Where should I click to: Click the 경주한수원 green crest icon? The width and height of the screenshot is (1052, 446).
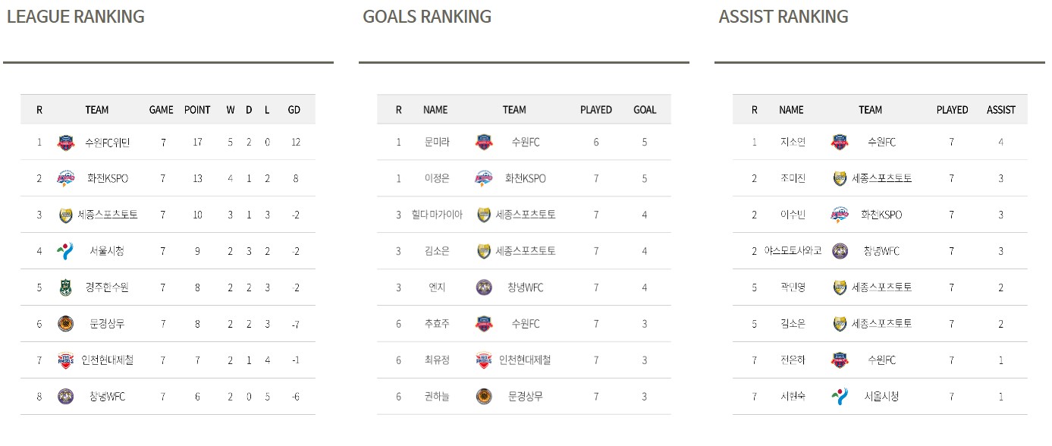tap(66, 287)
